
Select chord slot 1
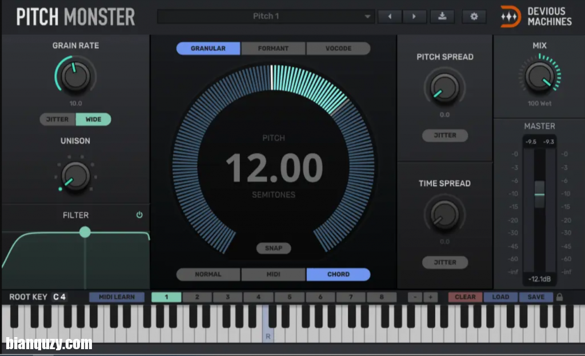click(166, 297)
